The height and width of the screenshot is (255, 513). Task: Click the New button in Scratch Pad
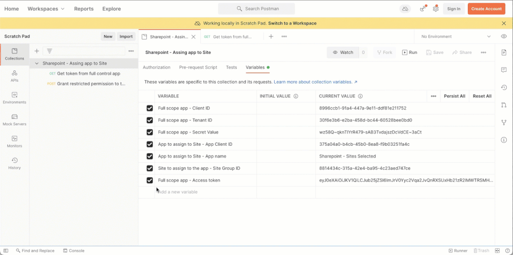pos(108,36)
